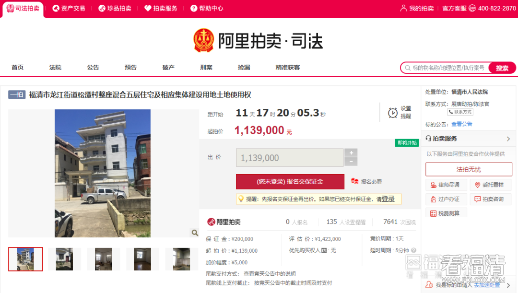Click the 去加速处置 link
518x293 pixels.
tap(487, 285)
